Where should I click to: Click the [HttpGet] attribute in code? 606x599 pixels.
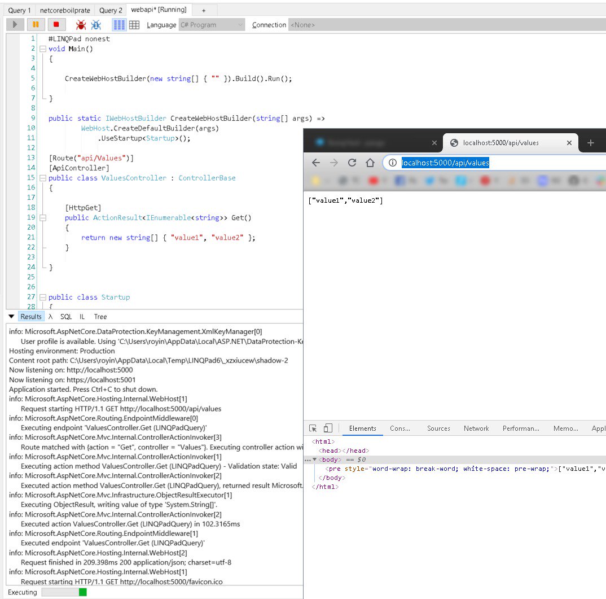[83, 208]
